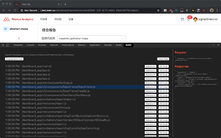Open main.js in VS Code
The width and height of the screenshot is (221, 138).
pyautogui.click(x=164, y=66)
